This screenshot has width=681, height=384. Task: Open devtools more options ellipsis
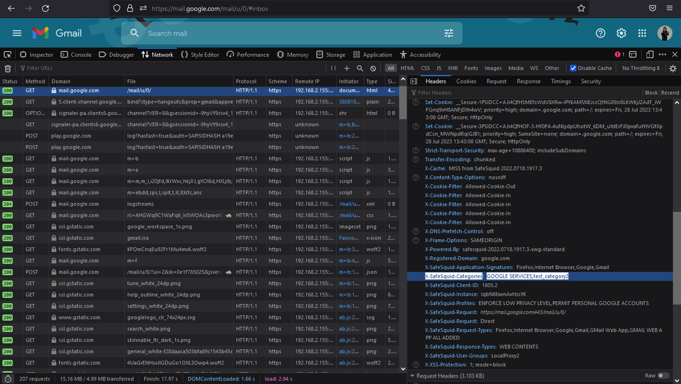click(662, 54)
